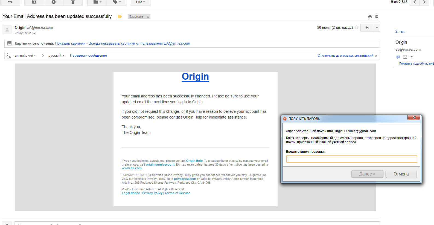Email the Origin contact via envelope icon
Image resolution: width=434 pixels, height=225 pixels.
coord(405,57)
